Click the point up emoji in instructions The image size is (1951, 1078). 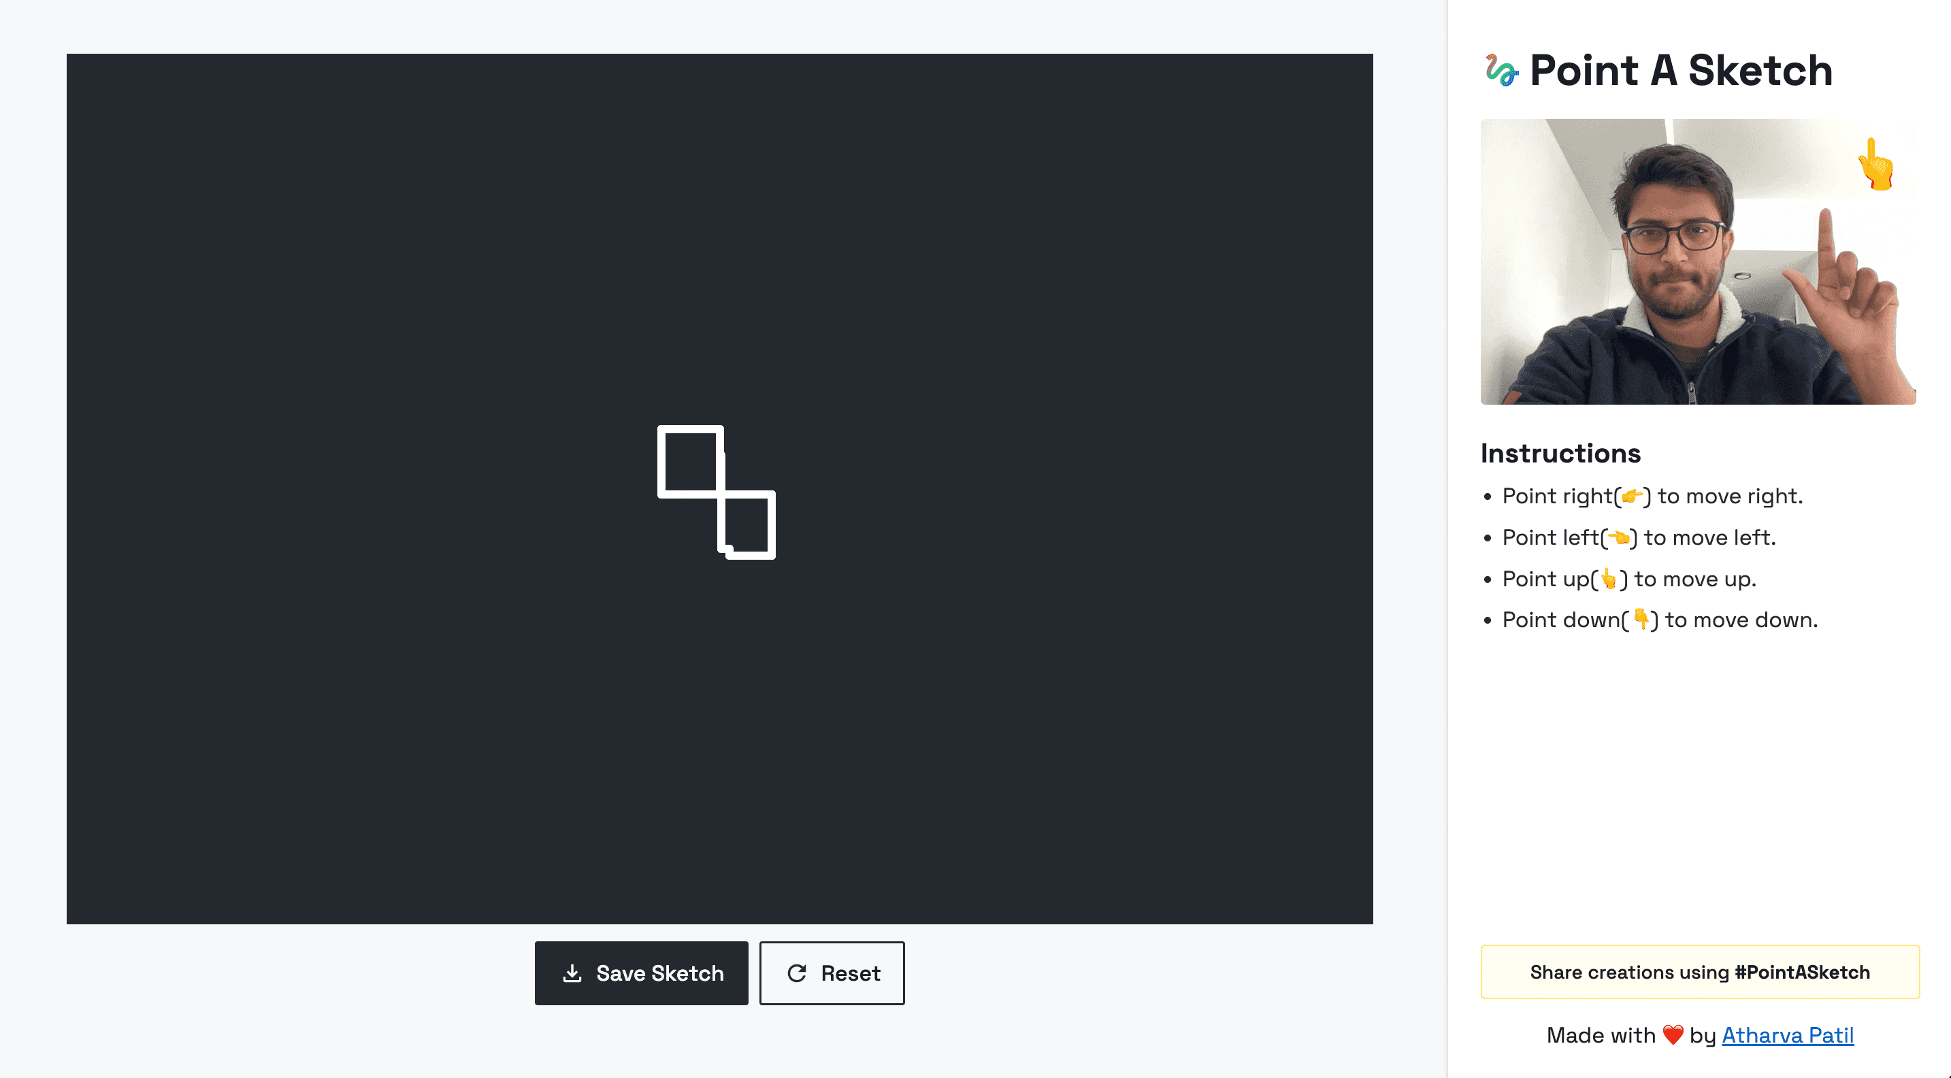[x=1608, y=579]
